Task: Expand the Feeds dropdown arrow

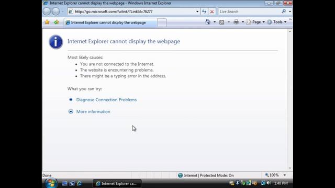Action: (x=229, y=22)
